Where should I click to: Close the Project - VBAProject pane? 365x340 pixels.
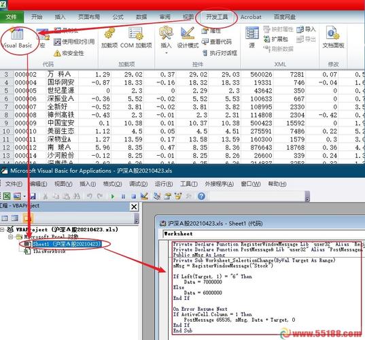(x=134, y=207)
